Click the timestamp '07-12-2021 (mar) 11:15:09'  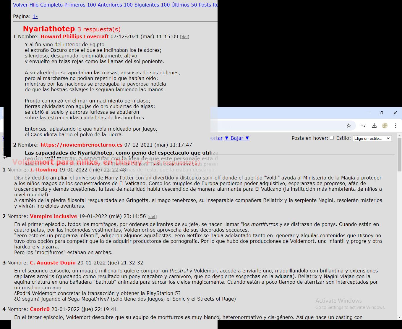point(145,36)
